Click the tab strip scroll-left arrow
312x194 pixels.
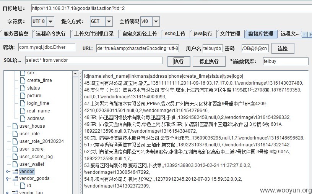pos(305,35)
